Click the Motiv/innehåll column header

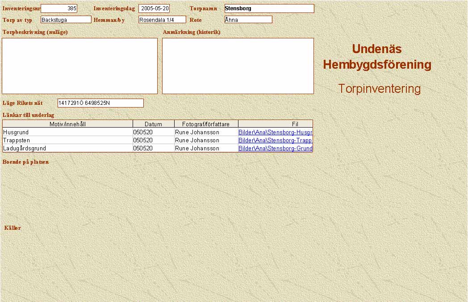(x=67, y=124)
